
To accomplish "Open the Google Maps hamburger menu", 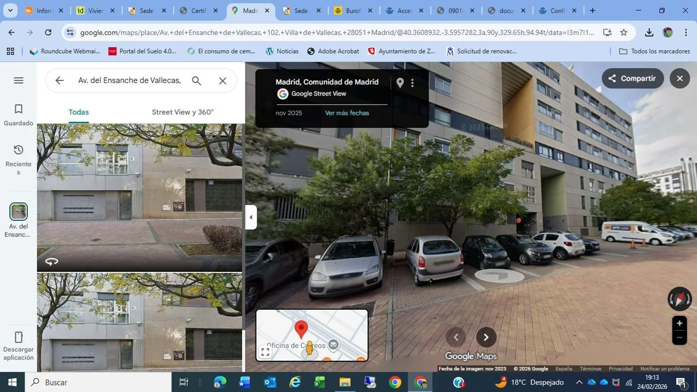I will point(18,80).
